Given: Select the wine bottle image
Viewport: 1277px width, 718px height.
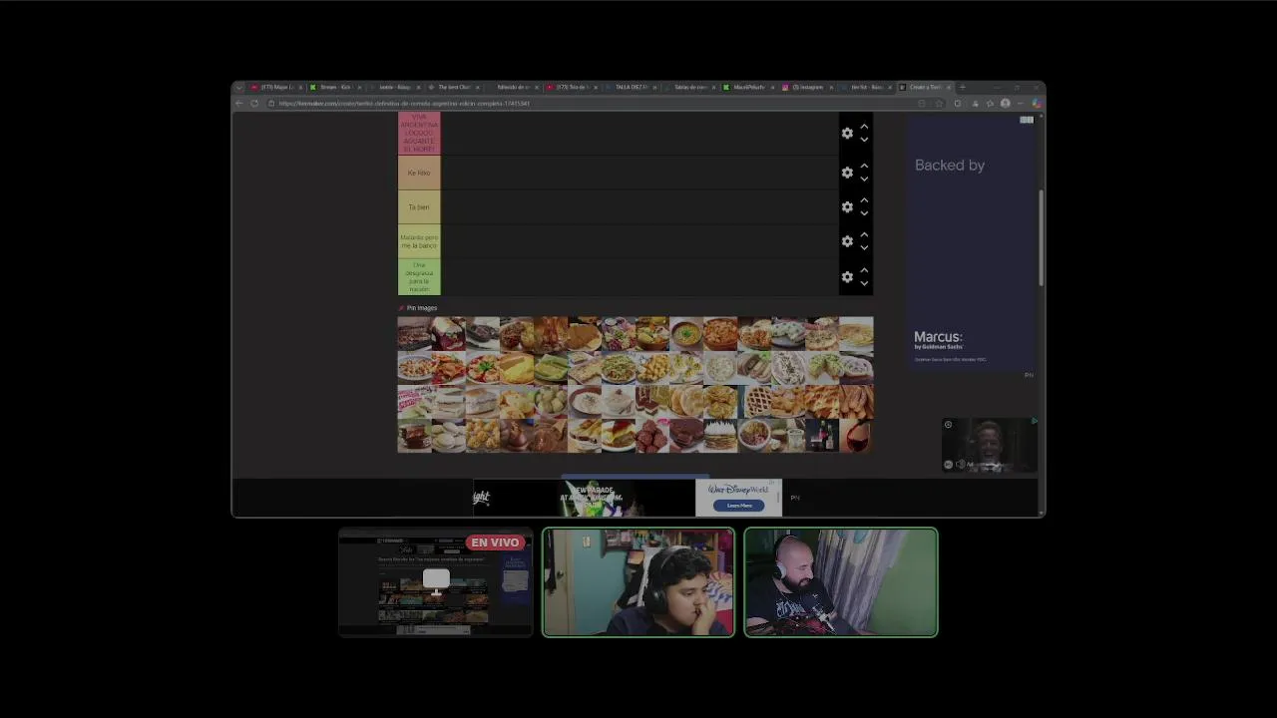Looking at the screenshot, I should (x=822, y=435).
